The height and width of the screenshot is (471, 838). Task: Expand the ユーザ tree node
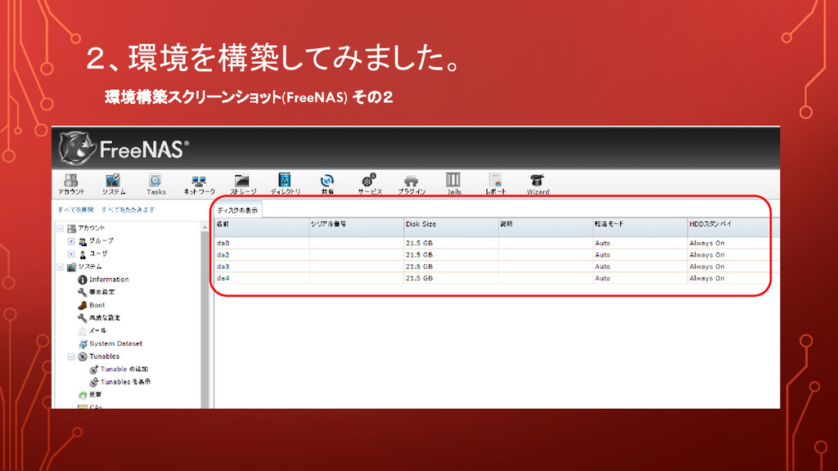click(x=71, y=254)
